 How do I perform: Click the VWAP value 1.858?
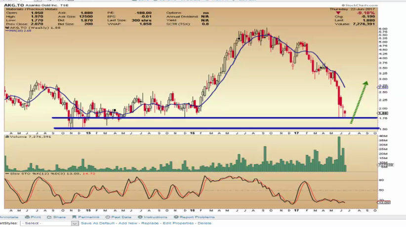(x=145, y=24)
